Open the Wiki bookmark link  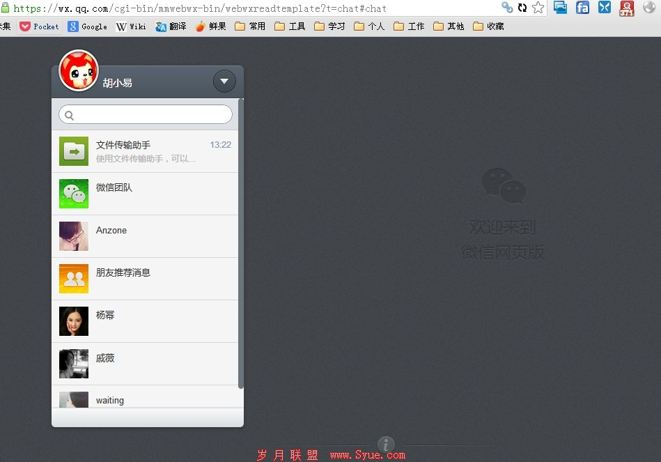[131, 26]
